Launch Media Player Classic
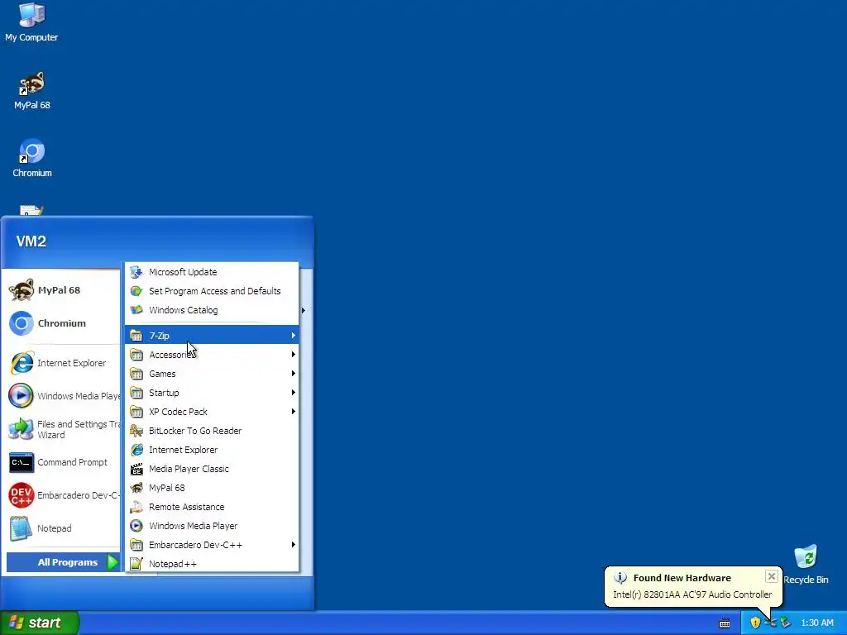The height and width of the screenshot is (635, 847). coord(212,469)
